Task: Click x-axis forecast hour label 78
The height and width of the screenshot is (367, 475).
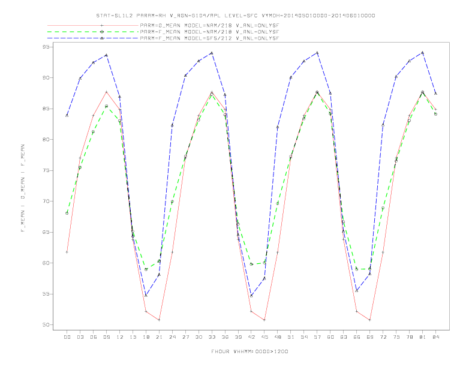Action: coord(409,337)
